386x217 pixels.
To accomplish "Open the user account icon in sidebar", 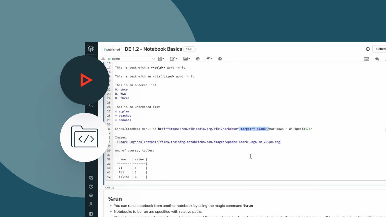I will tap(91, 204).
